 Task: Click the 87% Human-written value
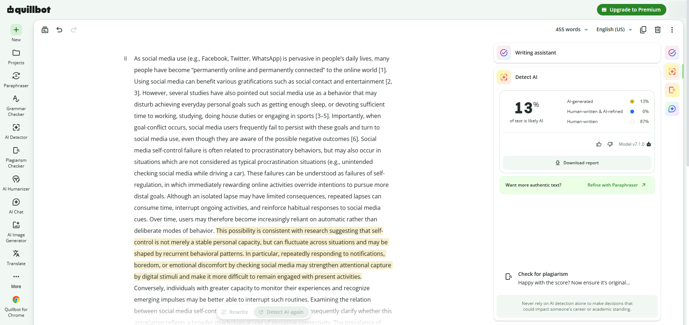[644, 122]
